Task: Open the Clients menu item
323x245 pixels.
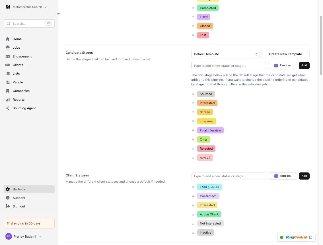Action: click(18, 65)
